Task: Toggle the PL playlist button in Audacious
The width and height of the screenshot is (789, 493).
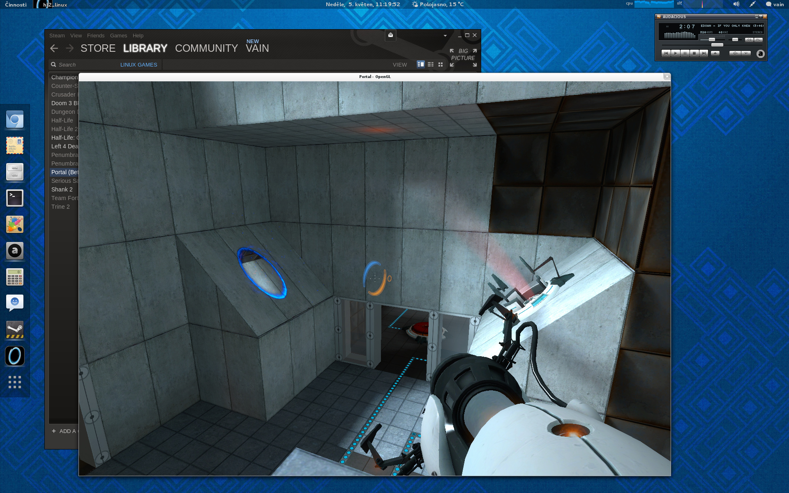Action: 758,40
